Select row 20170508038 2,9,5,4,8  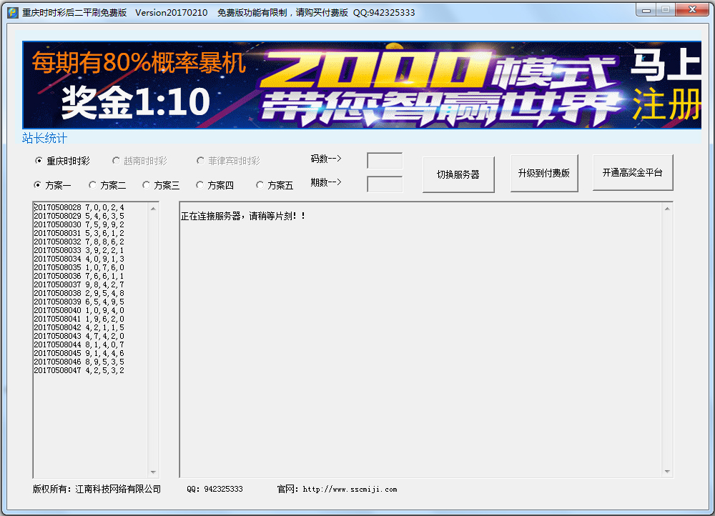tap(79, 293)
